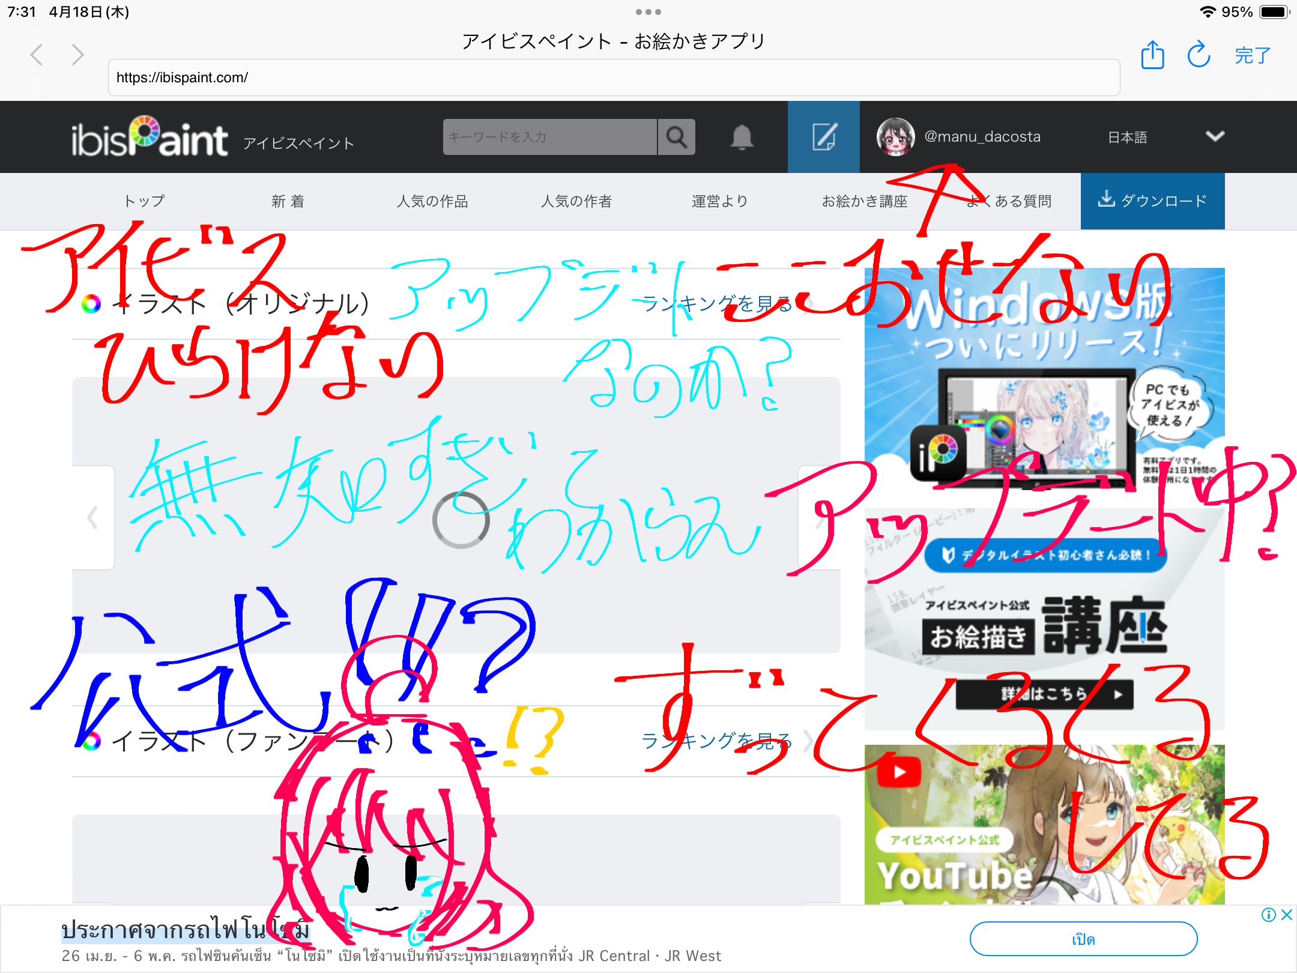Open the 人気の作品 tab

tap(432, 201)
